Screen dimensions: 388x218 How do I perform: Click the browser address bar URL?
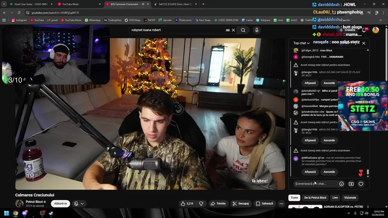click(x=55, y=13)
